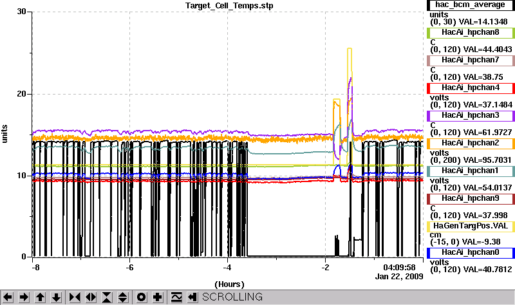Click the 20 tick label on y-axis
This screenshot has width=515, height=305.
(x=22, y=94)
